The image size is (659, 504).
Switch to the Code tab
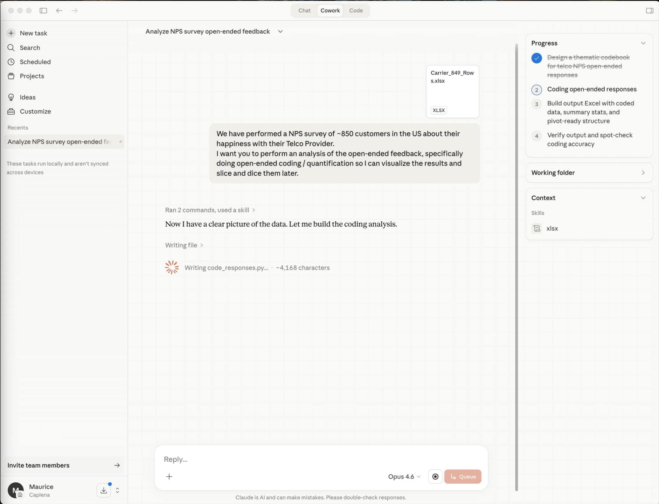[356, 10]
